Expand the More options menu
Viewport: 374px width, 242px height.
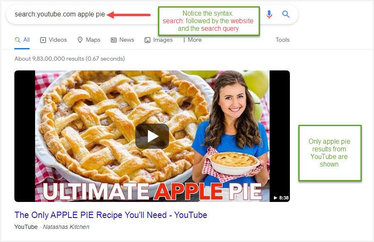pos(192,40)
